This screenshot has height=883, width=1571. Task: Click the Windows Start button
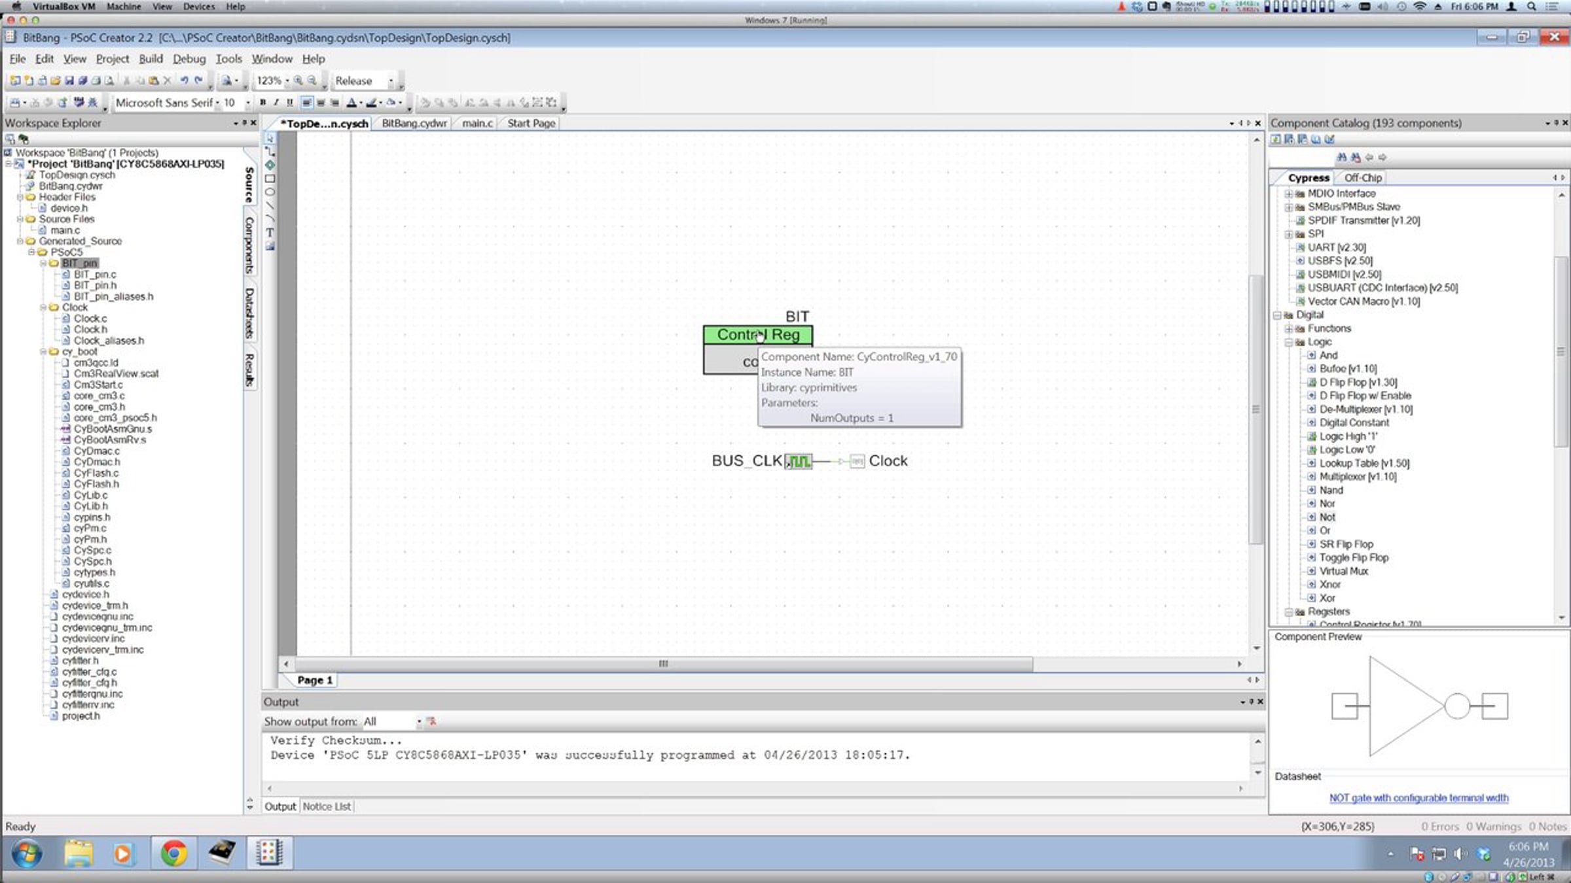[26, 853]
